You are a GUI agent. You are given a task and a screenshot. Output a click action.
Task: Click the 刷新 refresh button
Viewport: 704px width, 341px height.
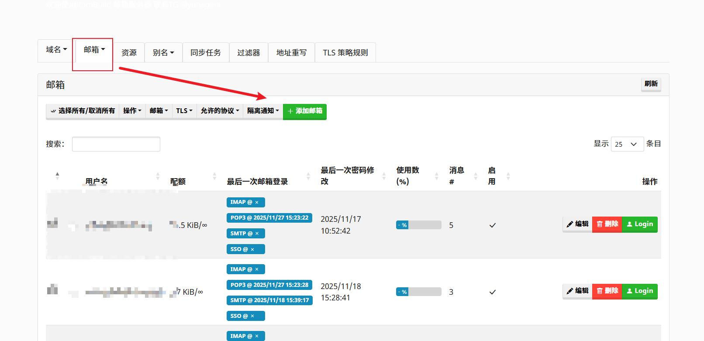(x=651, y=84)
